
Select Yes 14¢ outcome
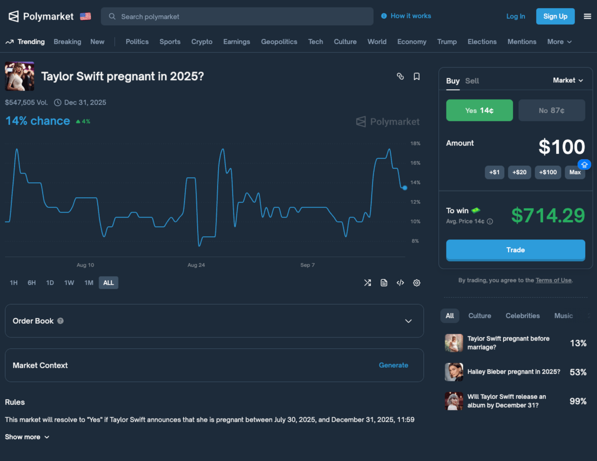point(479,110)
